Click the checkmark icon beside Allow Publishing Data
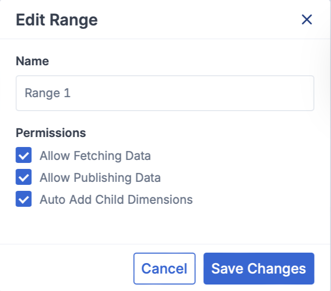This screenshot has height=291, width=331. pyautogui.click(x=24, y=177)
